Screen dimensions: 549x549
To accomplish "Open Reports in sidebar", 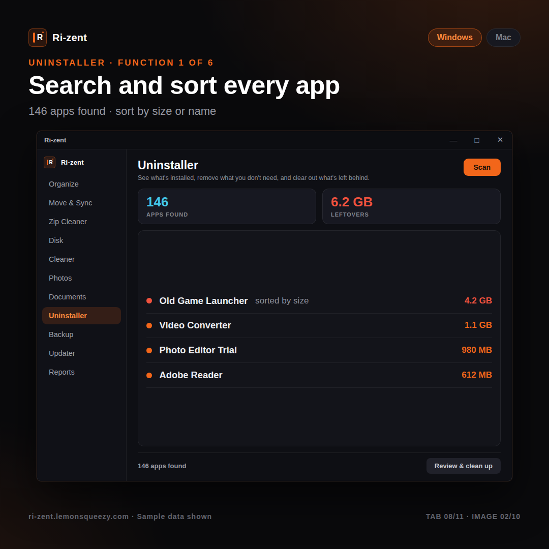I will coord(81,372).
